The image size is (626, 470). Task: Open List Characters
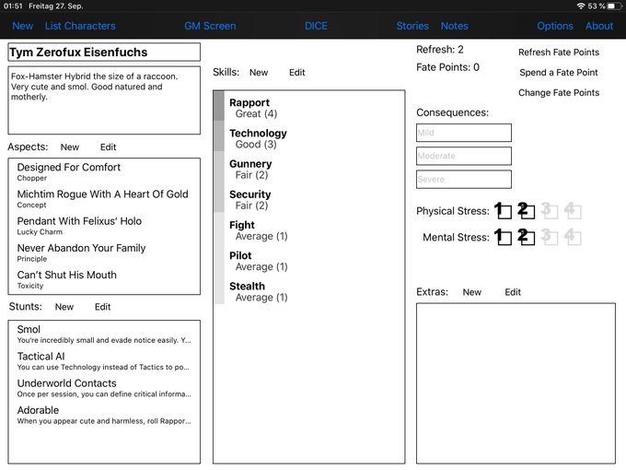[x=80, y=26]
